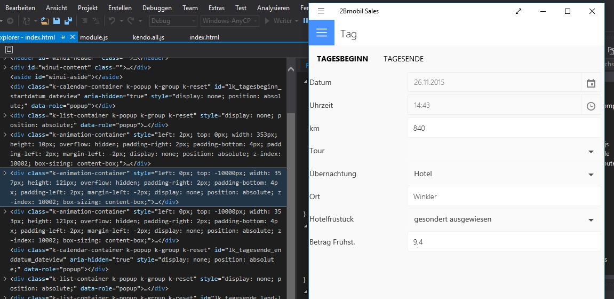
Task: Click the Ort field containing Winkler
Action: pos(504,196)
